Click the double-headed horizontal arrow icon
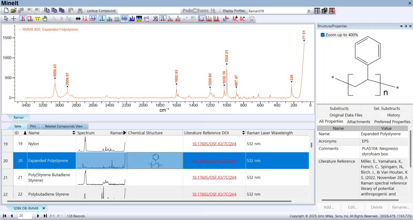 click(x=78, y=19)
